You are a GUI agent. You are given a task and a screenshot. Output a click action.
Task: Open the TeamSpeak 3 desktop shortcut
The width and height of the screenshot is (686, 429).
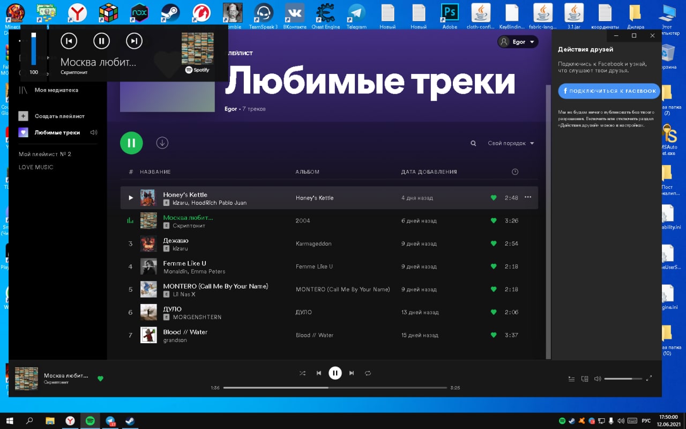click(x=263, y=16)
